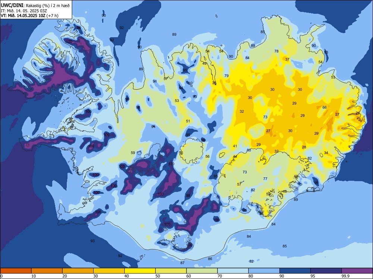Click the humidity value '66' on the map
The width and height of the screenshot is (373, 279).
point(325,107)
